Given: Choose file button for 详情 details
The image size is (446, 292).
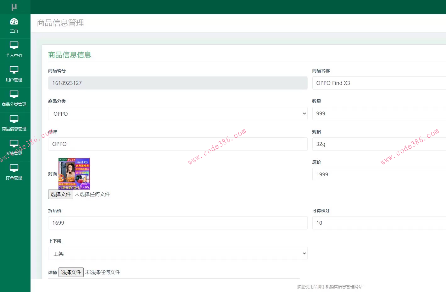Looking at the screenshot, I should pyautogui.click(x=71, y=272).
